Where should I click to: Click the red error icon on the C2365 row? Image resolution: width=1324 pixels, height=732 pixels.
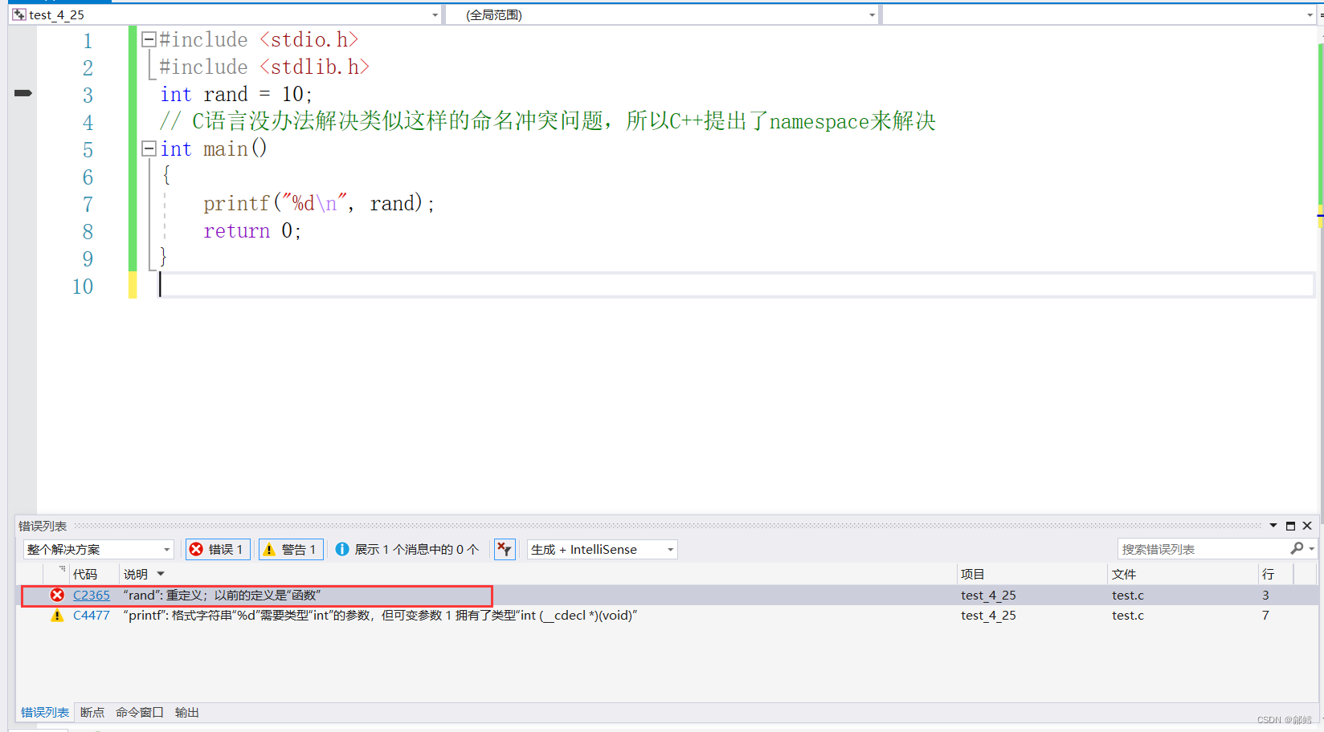click(56, 595)
